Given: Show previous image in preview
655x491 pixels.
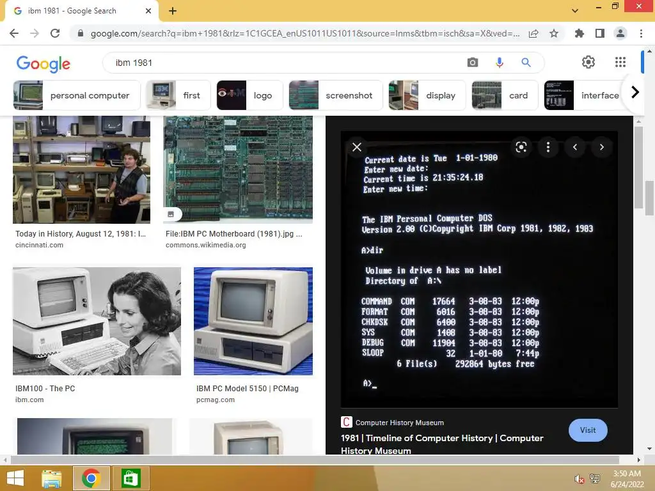Looking at the screenshot, I should [x=575, y=147].
